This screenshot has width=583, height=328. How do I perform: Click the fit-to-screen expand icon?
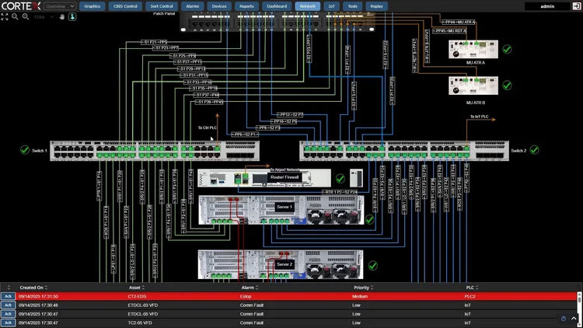coord(5,17)
